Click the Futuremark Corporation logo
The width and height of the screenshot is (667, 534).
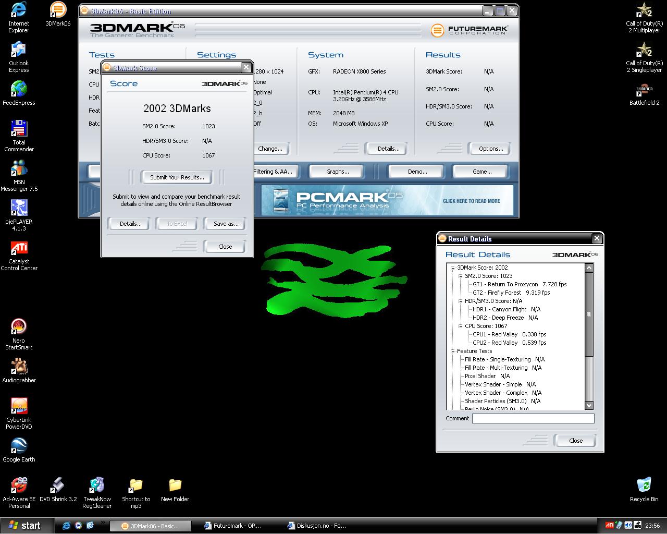click(469, 30)
